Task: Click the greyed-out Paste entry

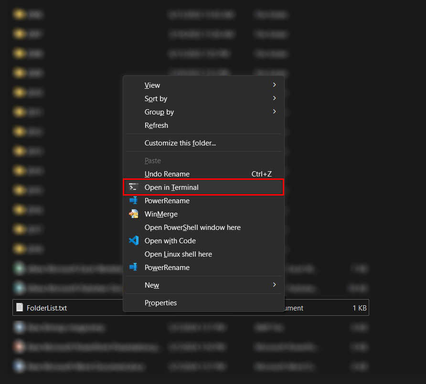Action: (x=153, y=161)
